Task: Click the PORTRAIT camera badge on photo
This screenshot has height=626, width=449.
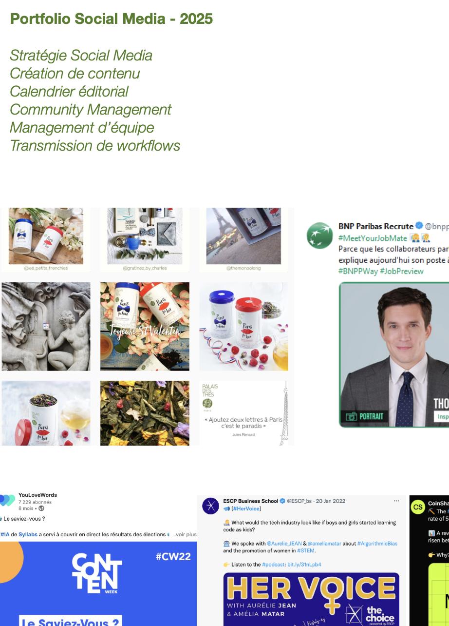Action: [365, 416]
